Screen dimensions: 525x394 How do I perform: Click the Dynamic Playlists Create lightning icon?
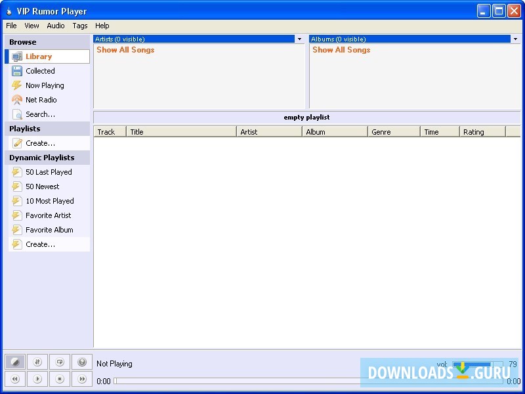point(17,244)
